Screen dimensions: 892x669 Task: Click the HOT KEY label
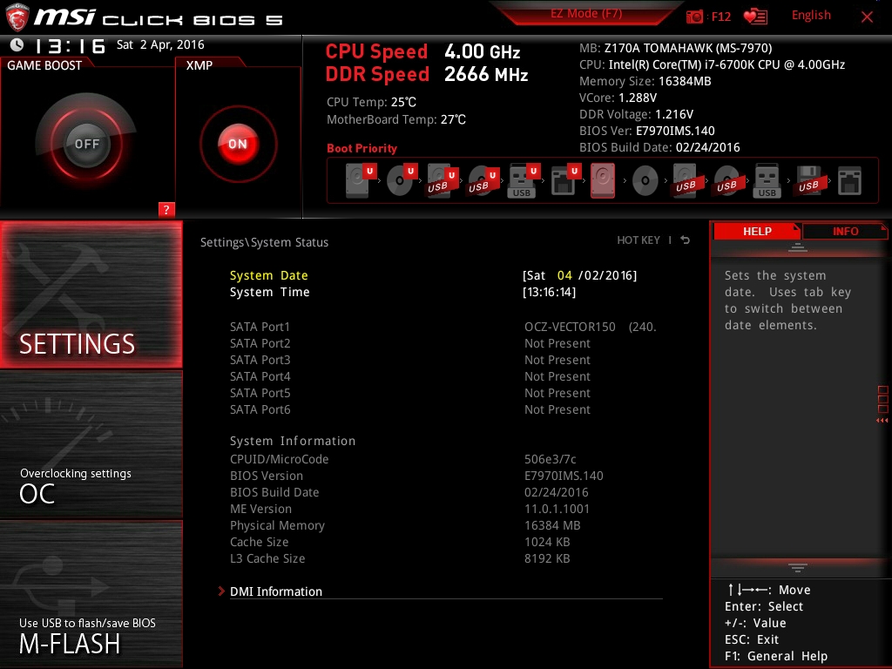click(x=639, y=240)
